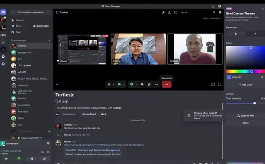Open camera options arrow in call bar
This screenshot has width=265, height=164.
pos(124,84)
